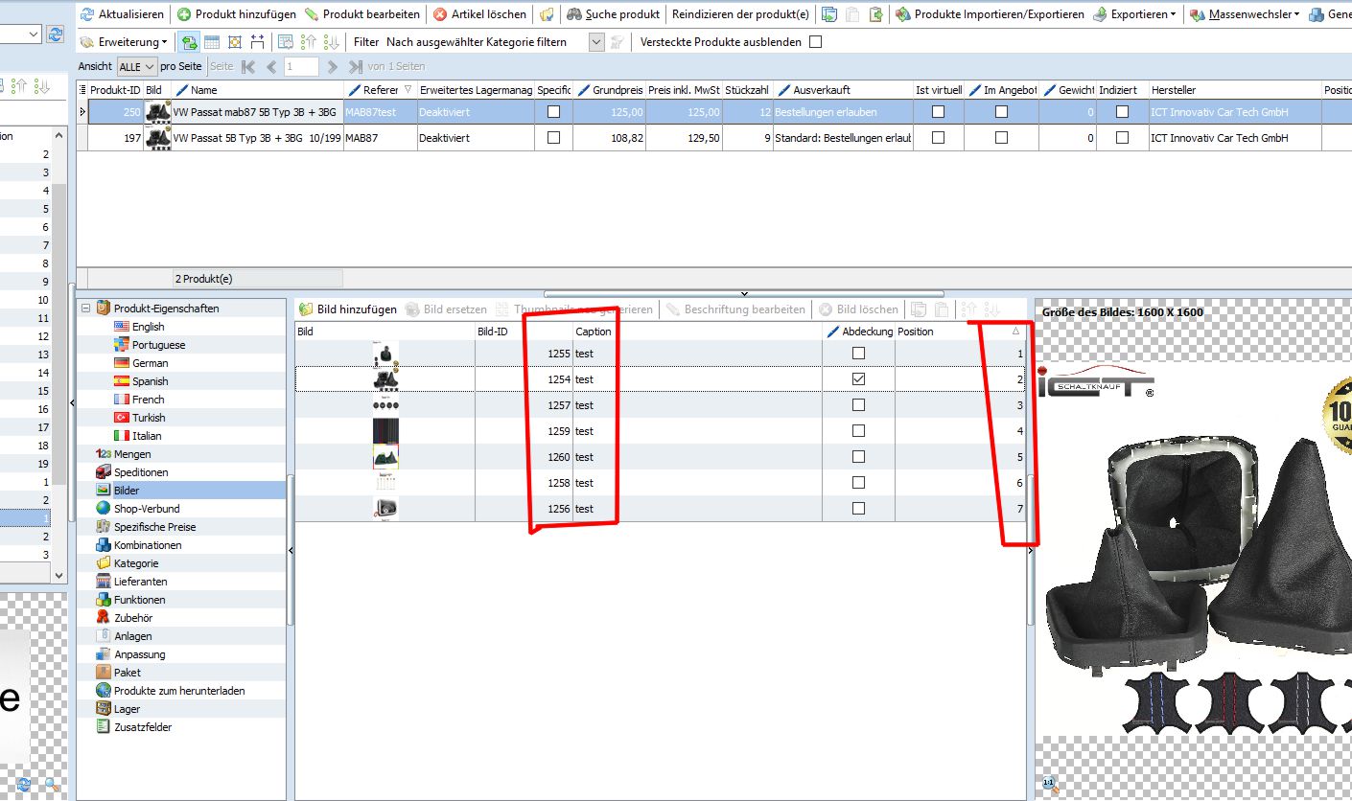Select the Italian language item
Viewport: 1352px width, 801px height.
(137, 436)
